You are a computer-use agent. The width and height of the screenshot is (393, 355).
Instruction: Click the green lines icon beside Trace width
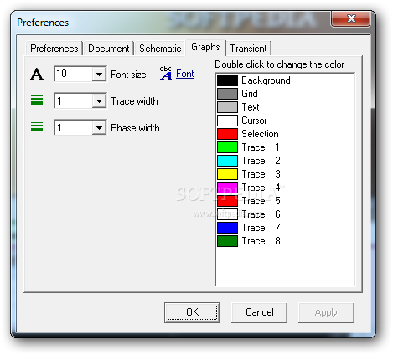(x=37, y=100)
